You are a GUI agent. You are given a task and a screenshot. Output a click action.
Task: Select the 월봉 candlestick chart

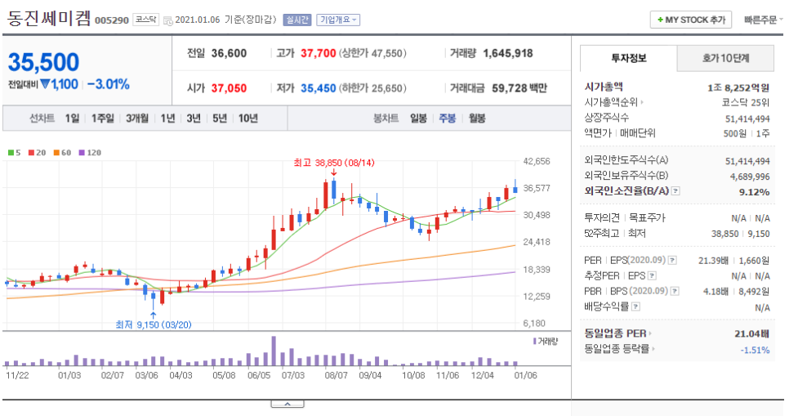[x=477, y=119]
